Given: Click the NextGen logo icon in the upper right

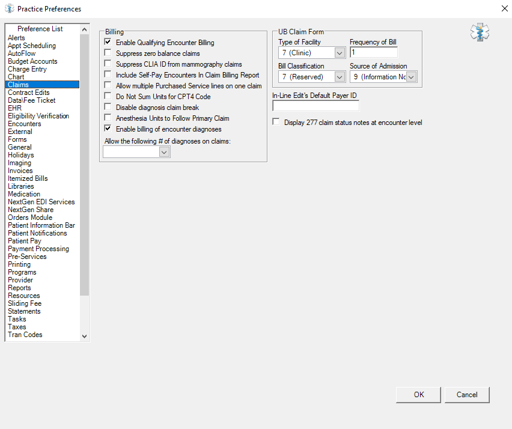Looking at the screenshot, I should tap(480, 32).
